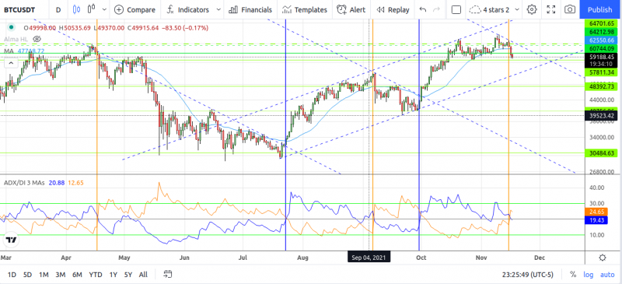Click the blue 19.43 ADX value label

click(596, 219)
